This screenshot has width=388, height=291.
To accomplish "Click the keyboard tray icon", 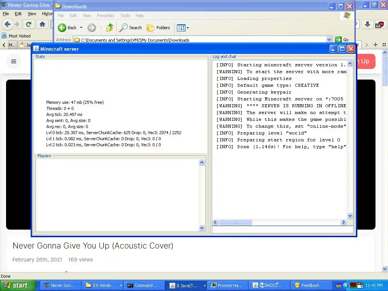I will [339, 286].
